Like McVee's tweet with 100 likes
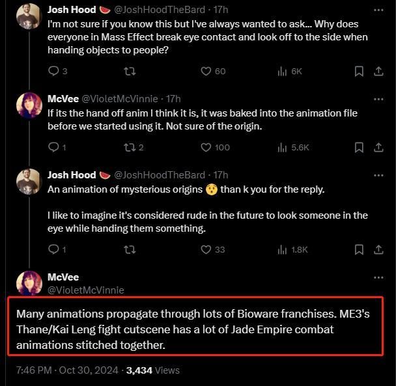Image resolution: width=396 pixels, height=386 pixels. [206, 147]
